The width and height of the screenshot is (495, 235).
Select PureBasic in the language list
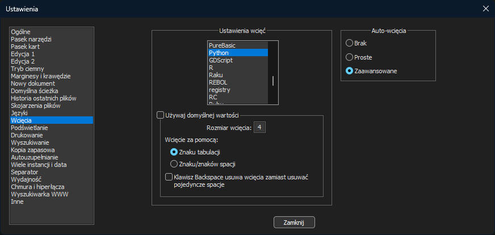click(222, 45)
